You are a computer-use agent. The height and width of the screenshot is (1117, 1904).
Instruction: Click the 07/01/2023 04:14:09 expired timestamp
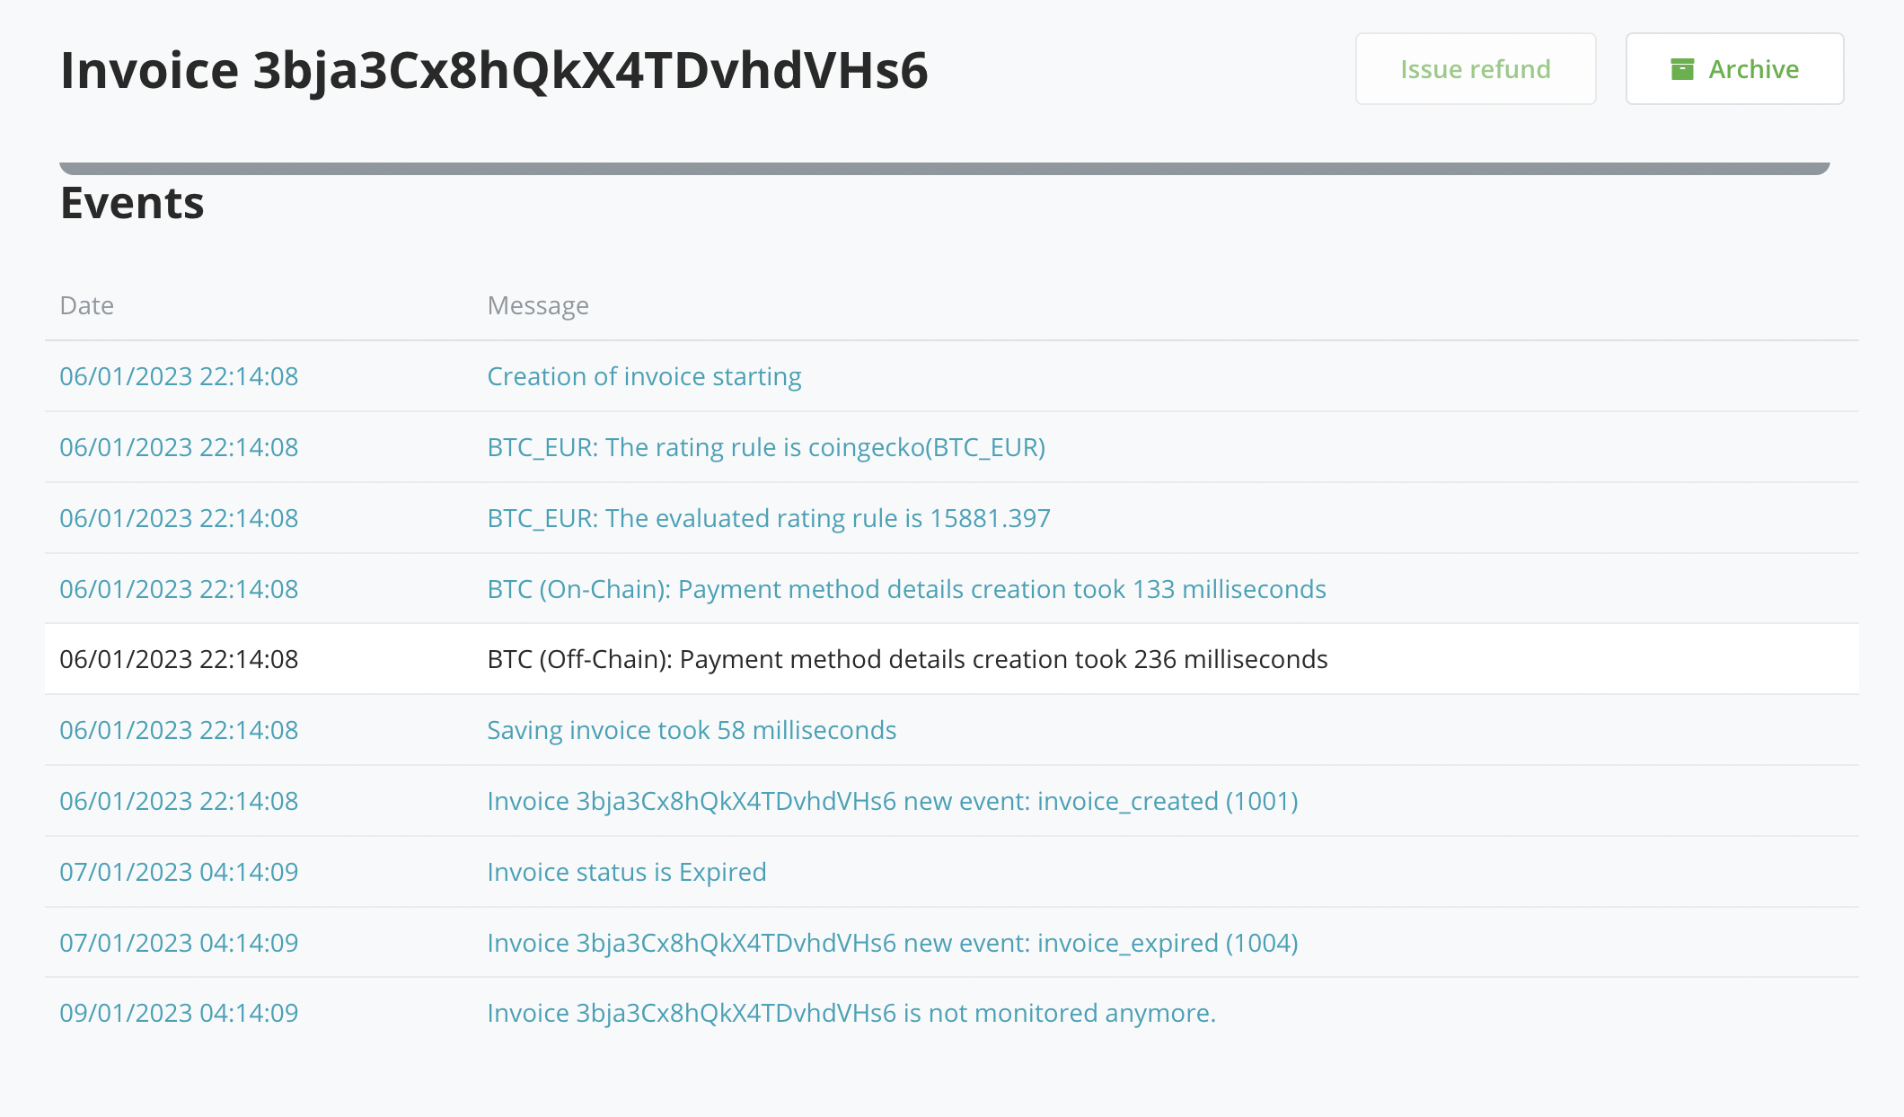pyautogui.click(x=179, y=942)
